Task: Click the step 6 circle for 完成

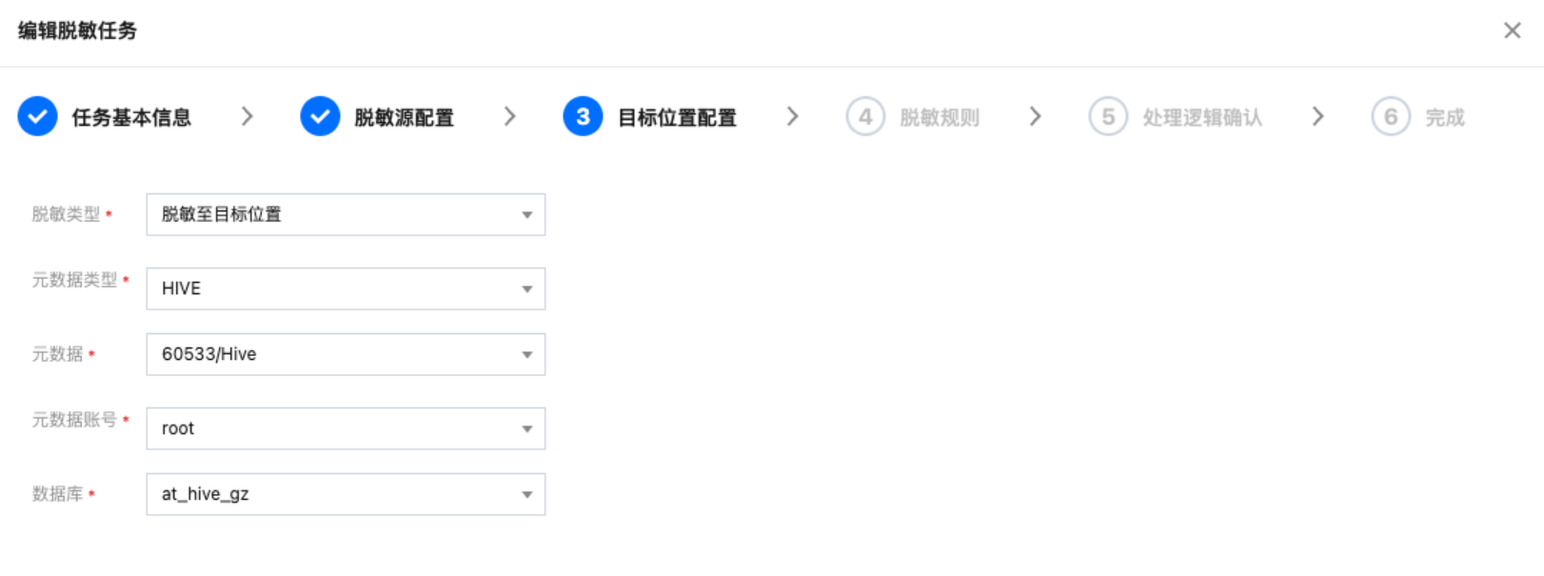Action: (x=1391, y=117)
